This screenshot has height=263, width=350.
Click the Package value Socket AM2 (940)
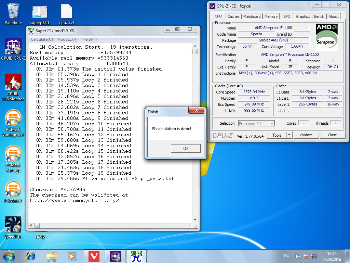(273, 40)
